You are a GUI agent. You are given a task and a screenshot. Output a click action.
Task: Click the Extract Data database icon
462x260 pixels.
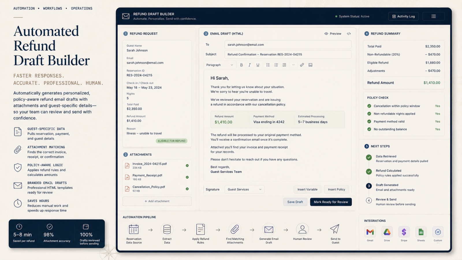(167, 229)
